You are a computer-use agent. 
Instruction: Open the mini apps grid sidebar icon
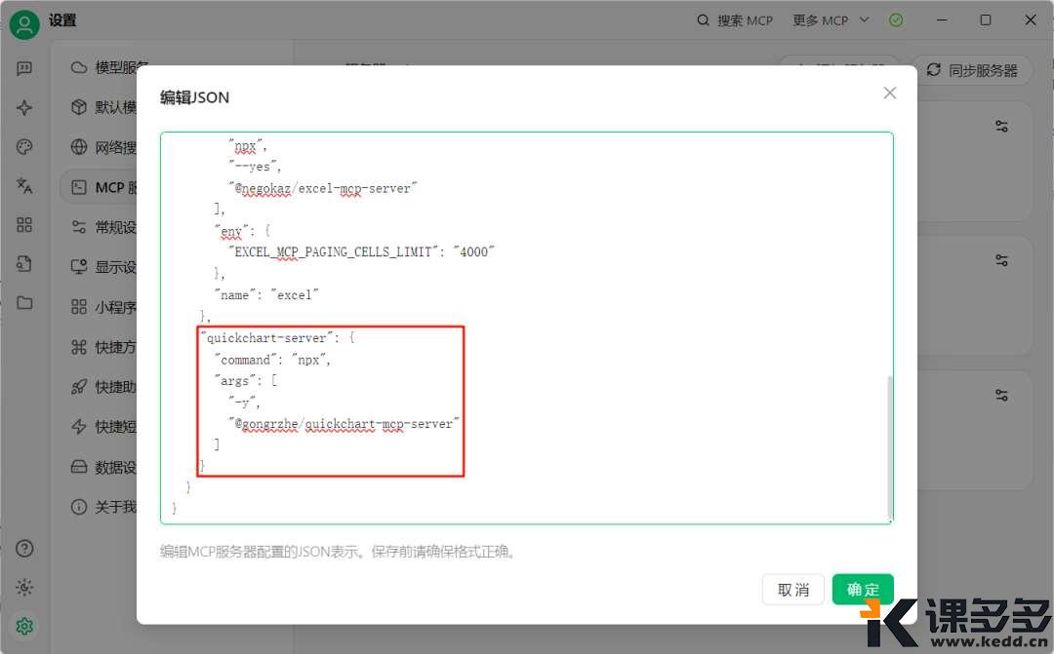coord(24,225)
